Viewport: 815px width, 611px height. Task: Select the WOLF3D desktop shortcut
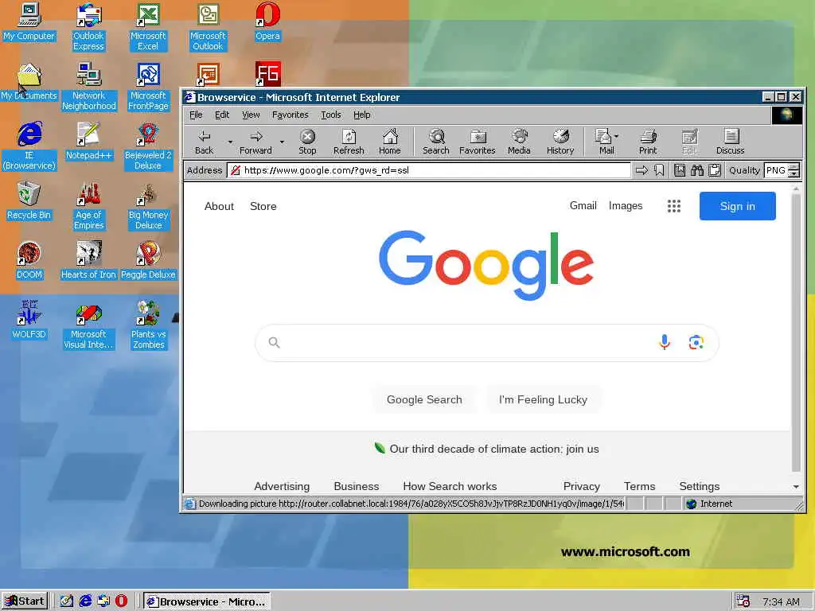point(29,320)
